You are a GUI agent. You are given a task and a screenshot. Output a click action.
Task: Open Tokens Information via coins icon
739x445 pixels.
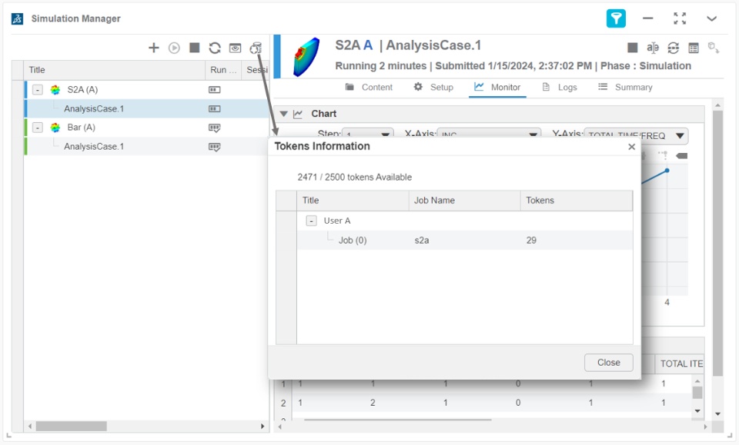pos(256,48)
